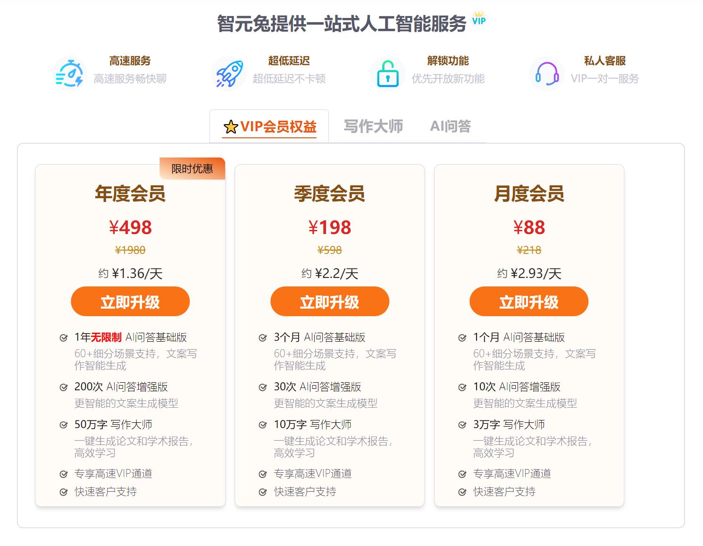Screen dimensions: 703x546
Task: Switch to the 写作大师 tab
Action: tap(373, 126)
